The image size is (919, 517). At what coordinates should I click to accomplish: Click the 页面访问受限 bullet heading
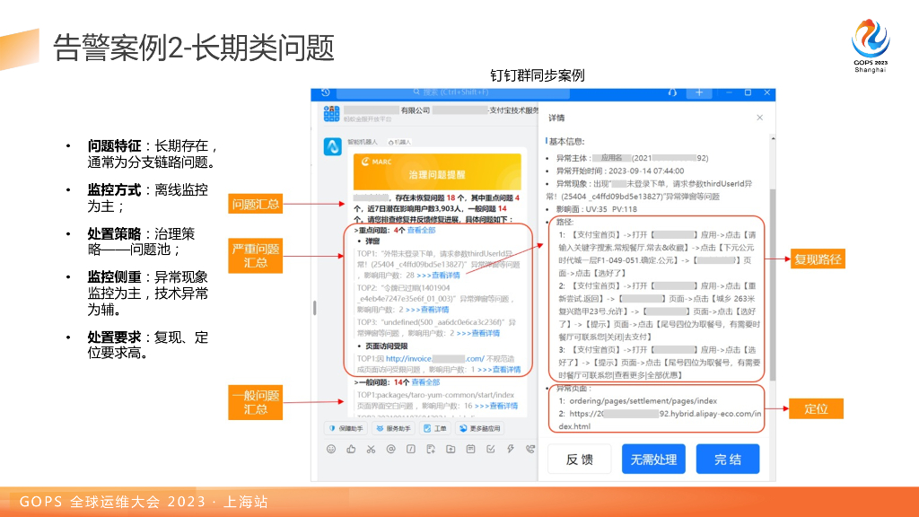[386, 346]
